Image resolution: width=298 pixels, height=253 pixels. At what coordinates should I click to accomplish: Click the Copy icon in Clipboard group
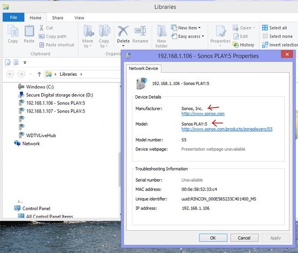tap(13, 30)
